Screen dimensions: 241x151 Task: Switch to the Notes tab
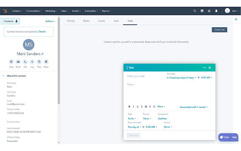click(86, 21)
